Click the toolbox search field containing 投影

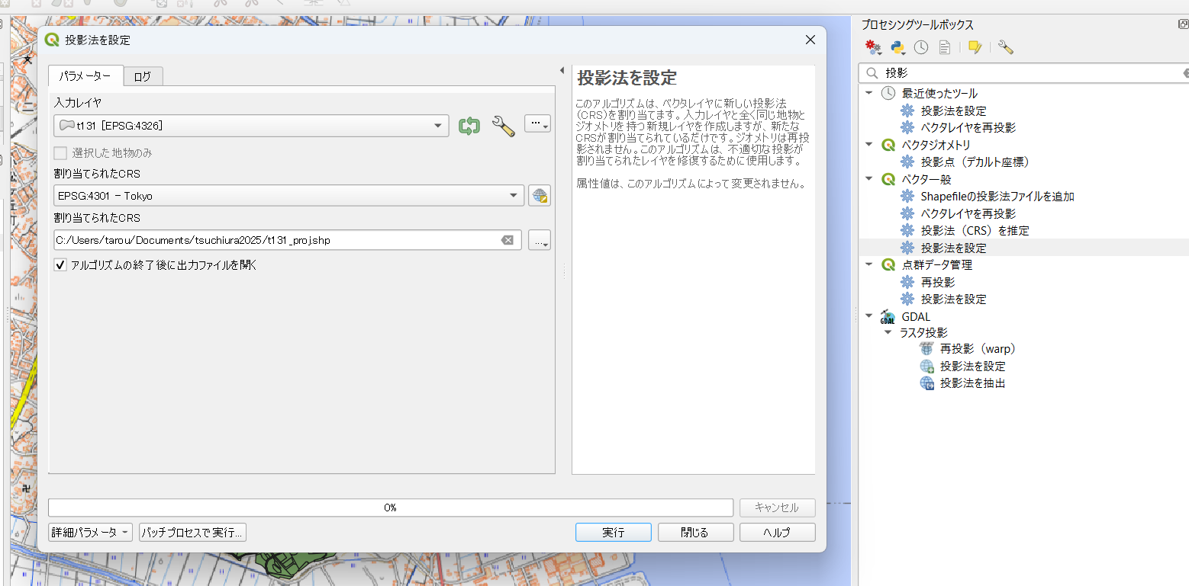pos(1023,73)
